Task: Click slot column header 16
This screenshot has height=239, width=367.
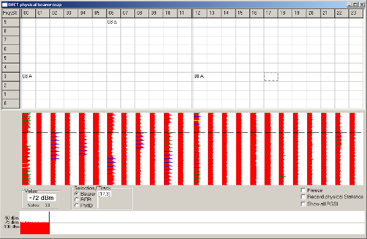Action: point(257,13)
